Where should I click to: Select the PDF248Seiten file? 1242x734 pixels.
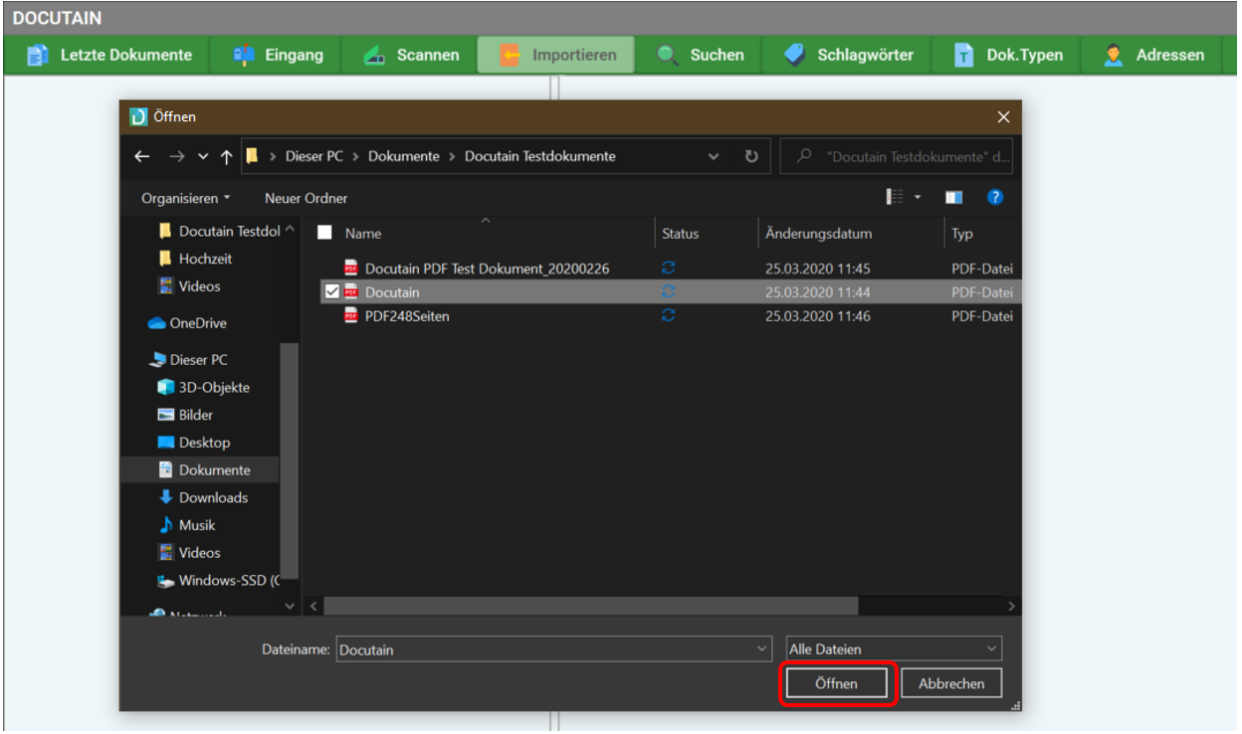(407, 316)
